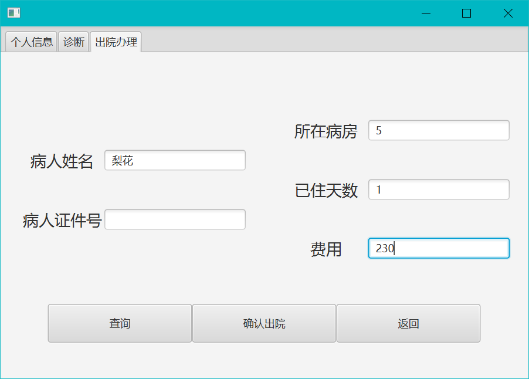Viewport: 529px width, 379px height.
Task: Click the application icon in title bar
Action: (x=14, y=13)
